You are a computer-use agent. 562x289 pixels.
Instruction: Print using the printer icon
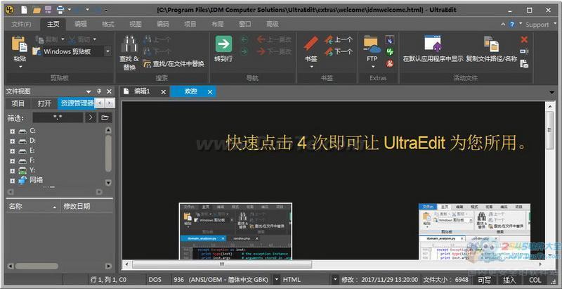[x=60, y=10]
